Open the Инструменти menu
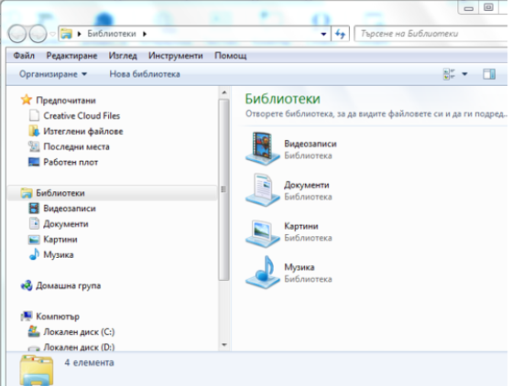Image resolution: width=512 pixels, height=386 pixels. coord(176,56)
